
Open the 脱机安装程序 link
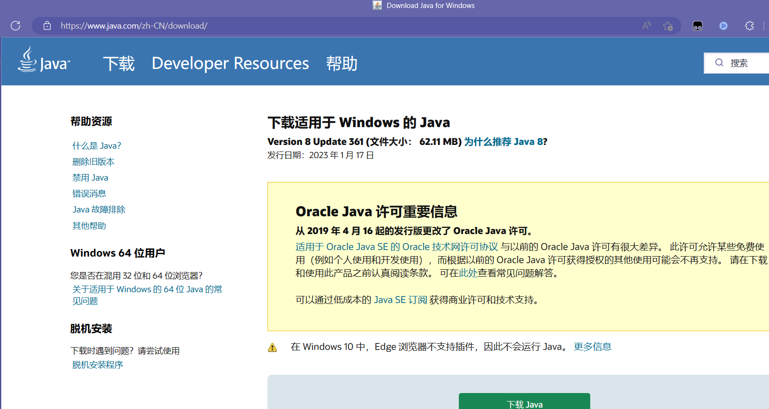pos(98,365)
